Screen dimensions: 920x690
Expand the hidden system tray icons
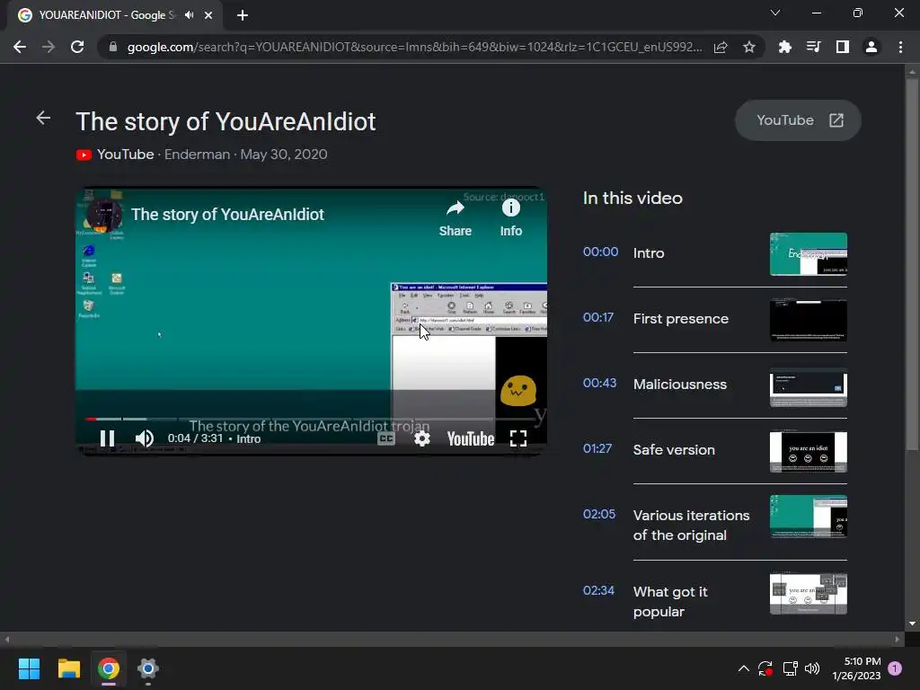(x=743, y=668)
